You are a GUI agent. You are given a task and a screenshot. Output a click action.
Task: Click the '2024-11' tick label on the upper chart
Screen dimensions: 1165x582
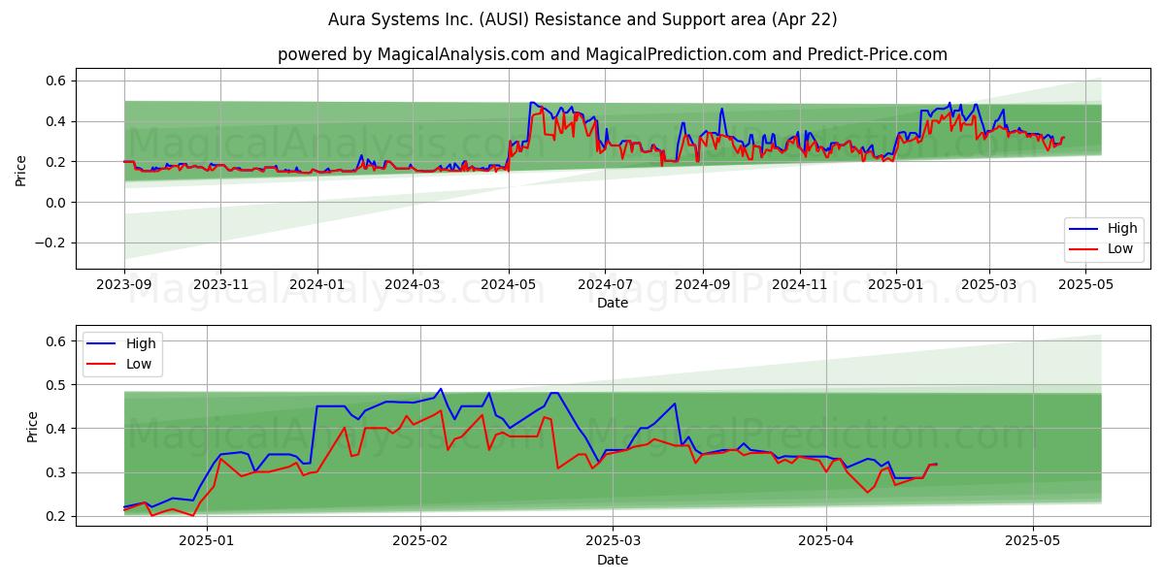pyautogui.click(x=799, y=283)
